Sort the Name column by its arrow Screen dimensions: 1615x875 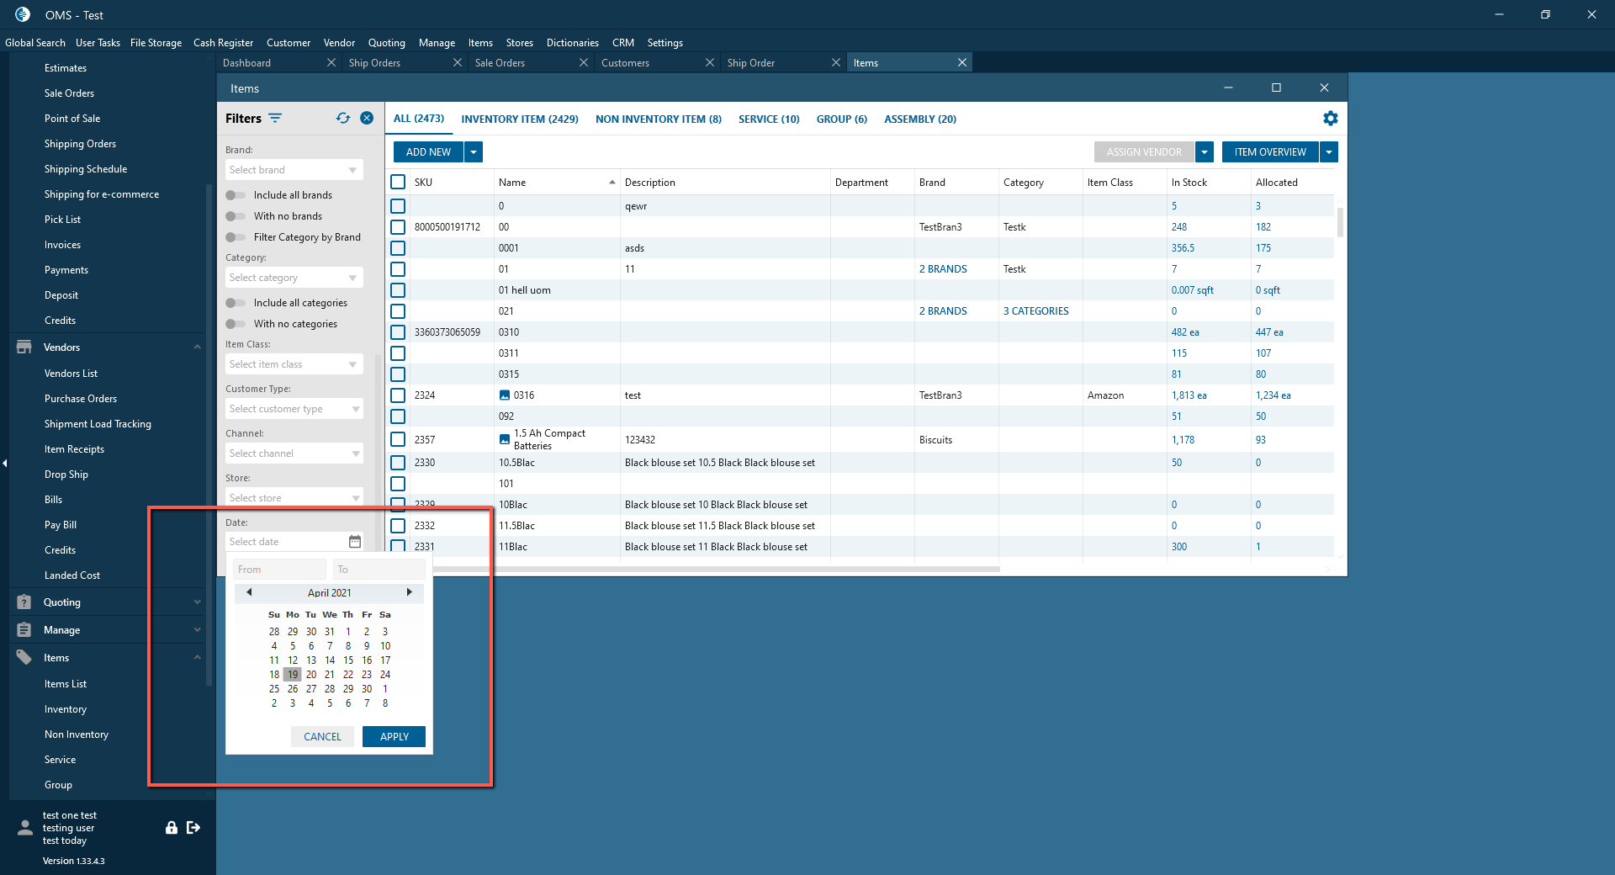[612, 183]
